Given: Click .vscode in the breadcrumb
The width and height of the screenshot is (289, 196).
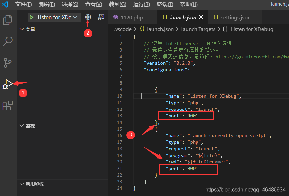Looking at the screenshot, I should pyautogui.click(x=123, y=29).
